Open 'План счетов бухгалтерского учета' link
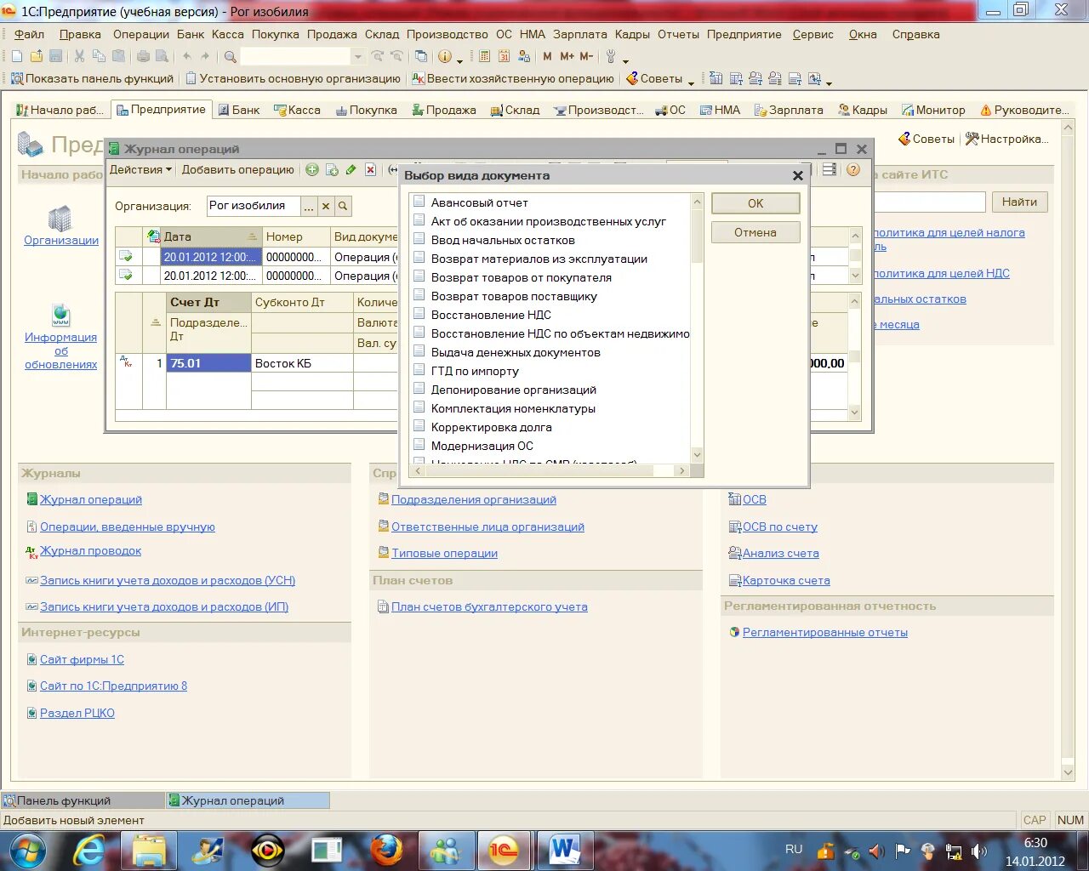This screenshot has height=871, width=1089. 489,606
